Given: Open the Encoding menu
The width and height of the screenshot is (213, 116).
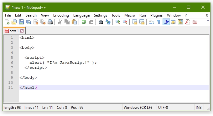Looking at the screenshot, I should [61, 15].
